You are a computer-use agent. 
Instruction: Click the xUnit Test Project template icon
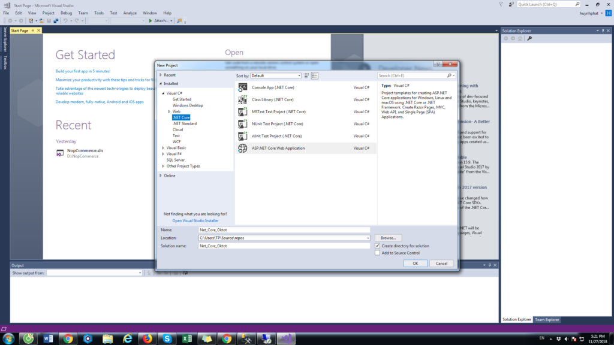click(243, 136)
